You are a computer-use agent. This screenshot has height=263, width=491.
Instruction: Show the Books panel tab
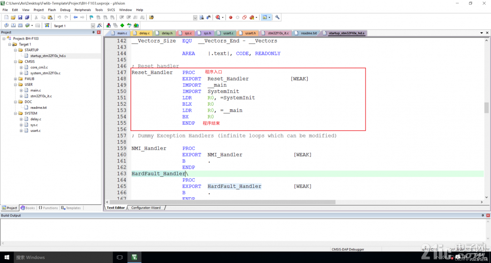pos(28,208)
